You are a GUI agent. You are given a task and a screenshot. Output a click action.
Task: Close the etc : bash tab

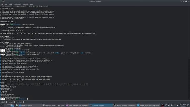pos(24,102)
